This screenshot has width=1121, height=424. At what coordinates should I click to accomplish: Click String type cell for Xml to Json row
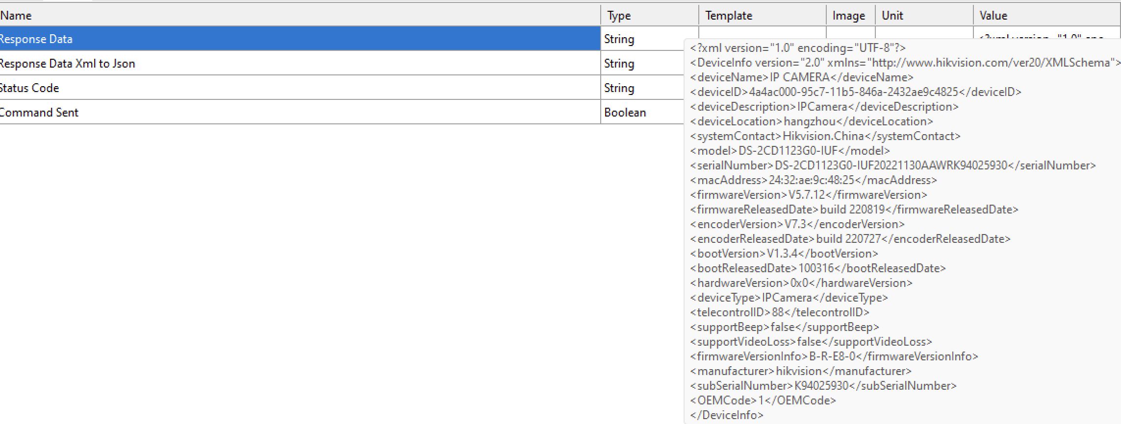619,64
